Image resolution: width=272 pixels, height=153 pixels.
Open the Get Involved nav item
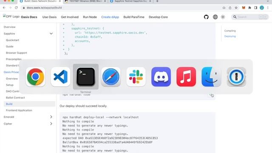pyautogui.click(x=70, y=17)
